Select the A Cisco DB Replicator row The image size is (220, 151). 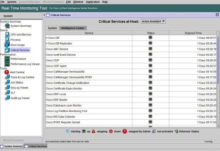pyautogui.click(x=131, y=43)
